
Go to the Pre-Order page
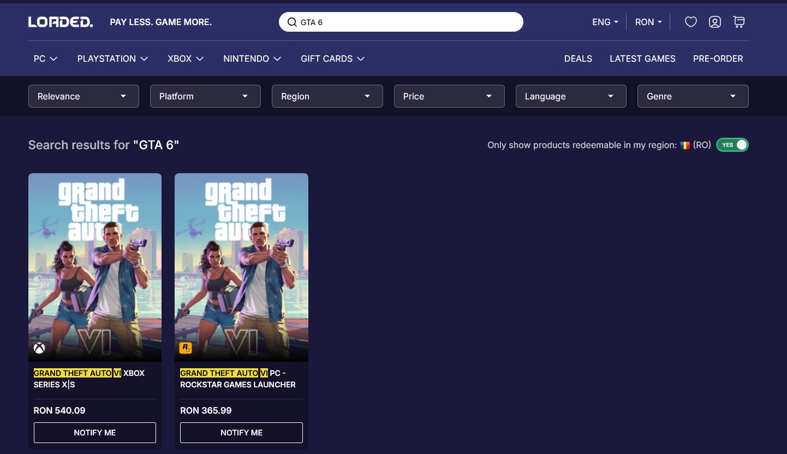coord(718,58)
